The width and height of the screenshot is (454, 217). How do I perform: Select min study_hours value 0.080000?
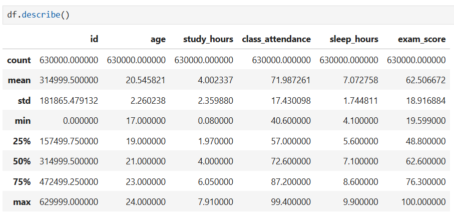216,121
